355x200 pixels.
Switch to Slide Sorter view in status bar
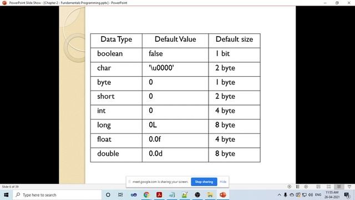coord(328,187)
